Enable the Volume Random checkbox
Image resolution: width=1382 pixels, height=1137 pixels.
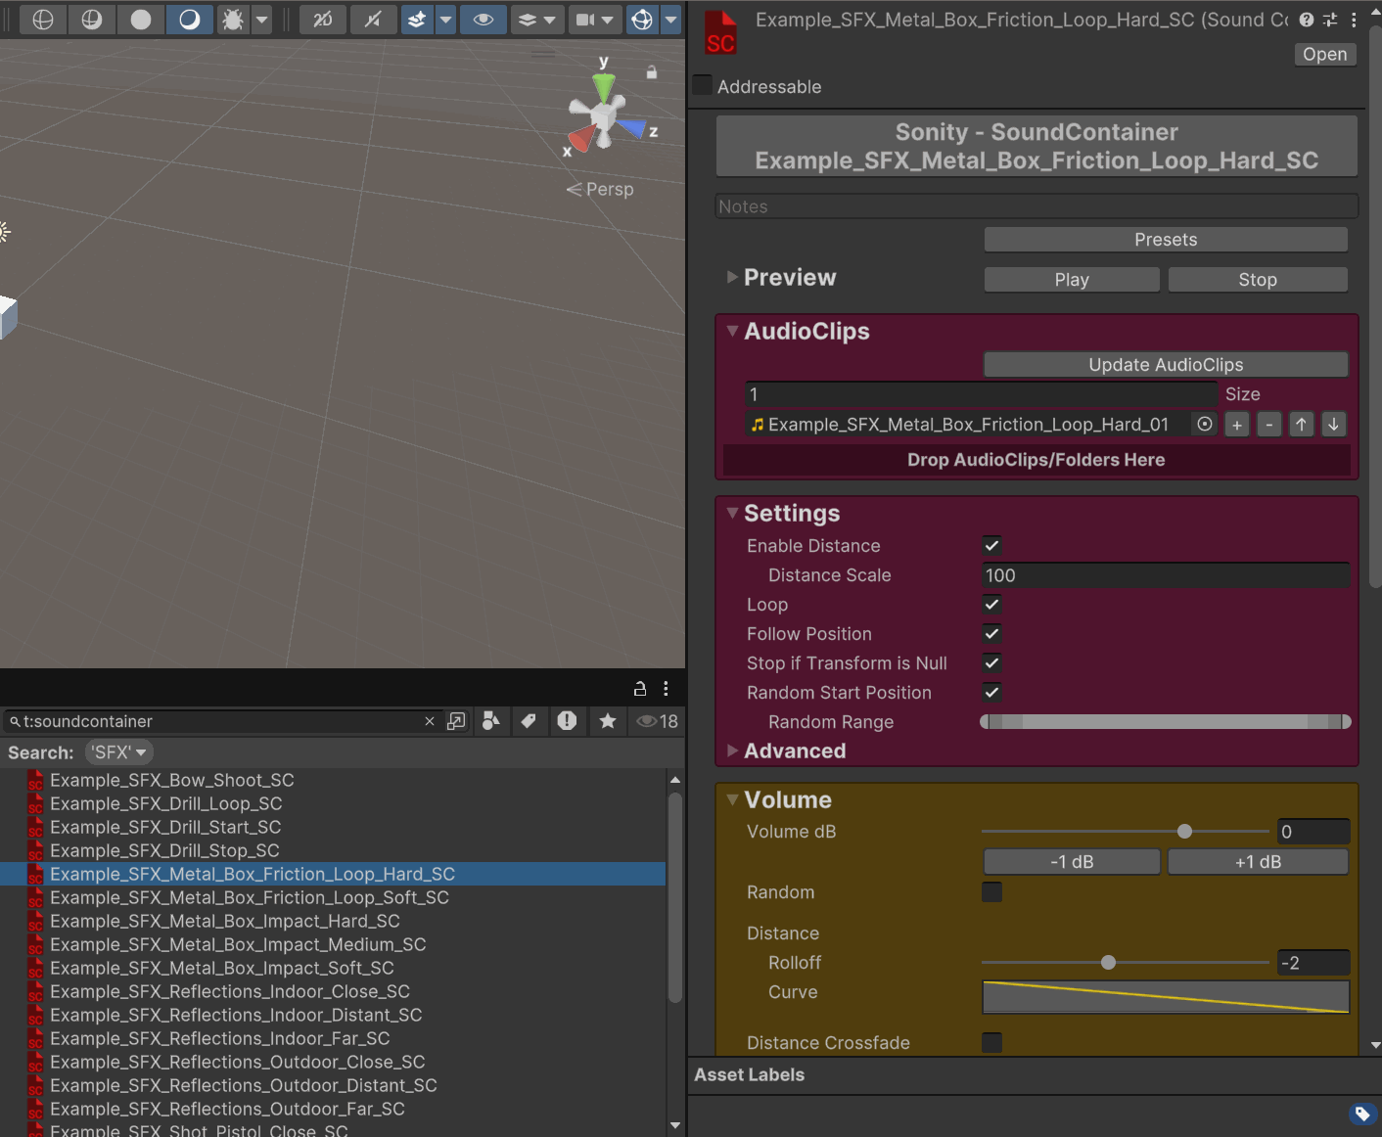(x=991, y=892)
